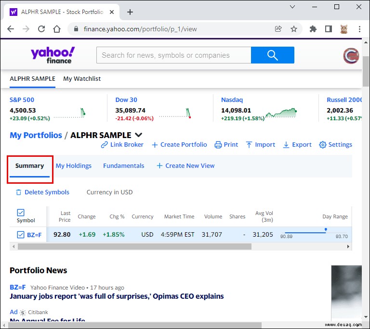Open the My Watchlist tab
Image resolution: width=370 pixels, height=329 pixels.
[x=82, y=79]
